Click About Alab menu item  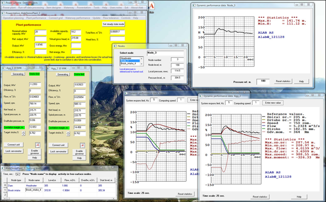[137, 8]
